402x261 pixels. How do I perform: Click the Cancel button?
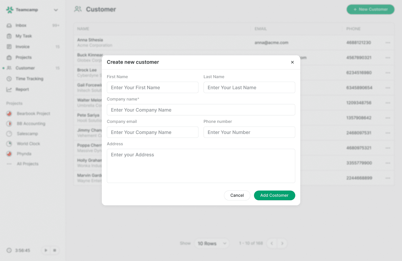click(x=237, y=195)
